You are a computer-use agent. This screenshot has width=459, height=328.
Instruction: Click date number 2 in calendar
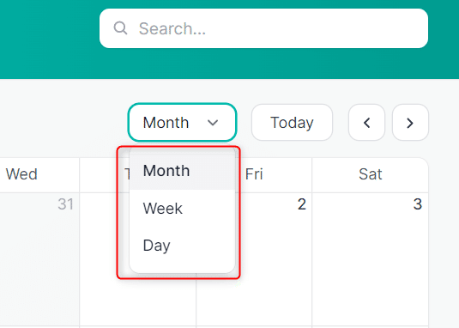pyautogui.click(x=302, y=204)
